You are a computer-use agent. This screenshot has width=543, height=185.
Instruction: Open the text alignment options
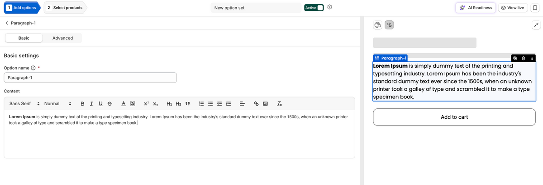242,104
